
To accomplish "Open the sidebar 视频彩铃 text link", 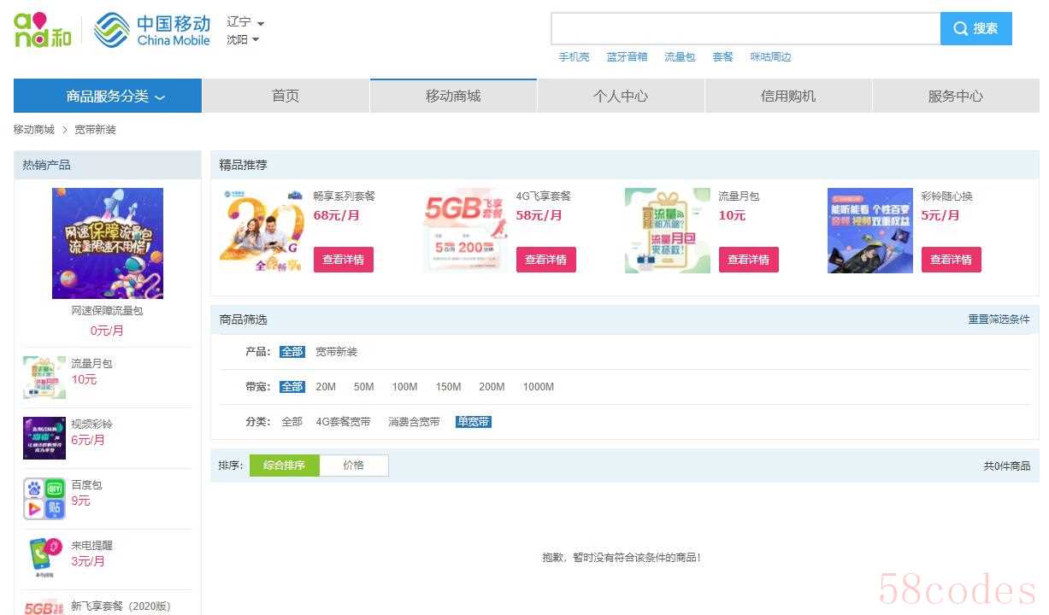I will click(x=91, y=425).
